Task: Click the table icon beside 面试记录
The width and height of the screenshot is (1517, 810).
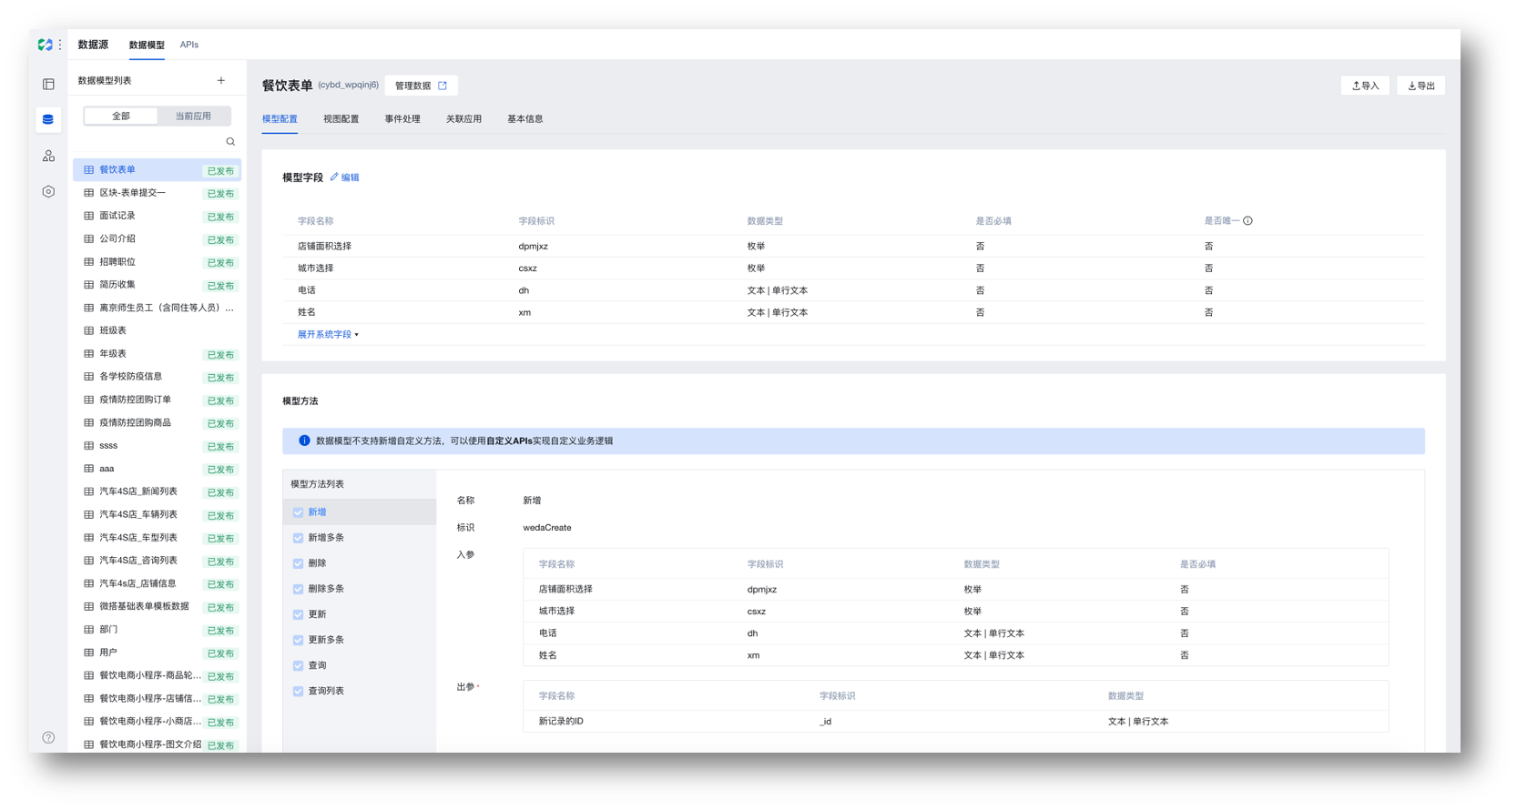Action: tap(88, 216)
